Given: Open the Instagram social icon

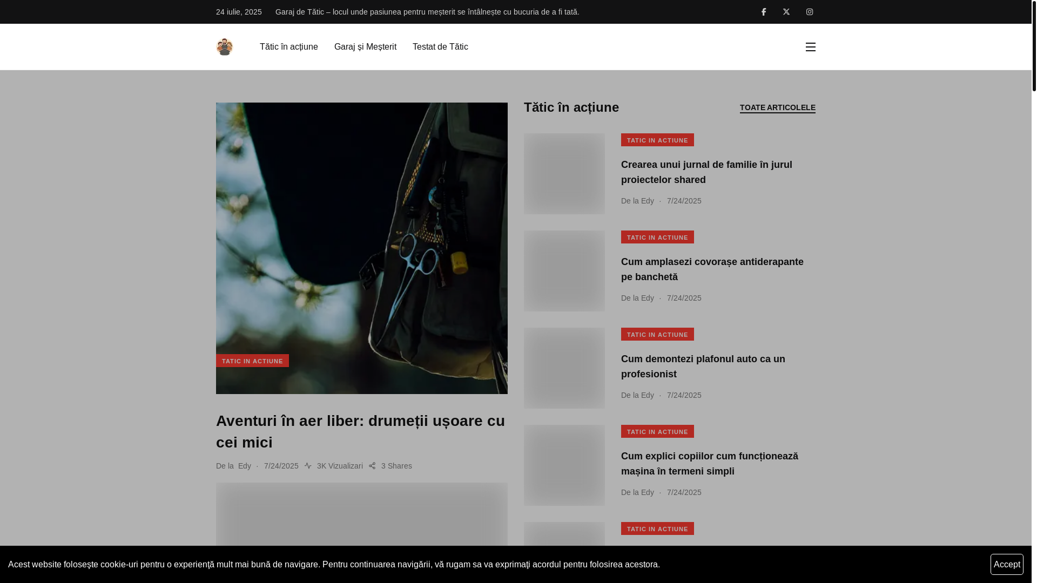Looking at the screenshot, I should pyautogui.click(x=810, y=12).
